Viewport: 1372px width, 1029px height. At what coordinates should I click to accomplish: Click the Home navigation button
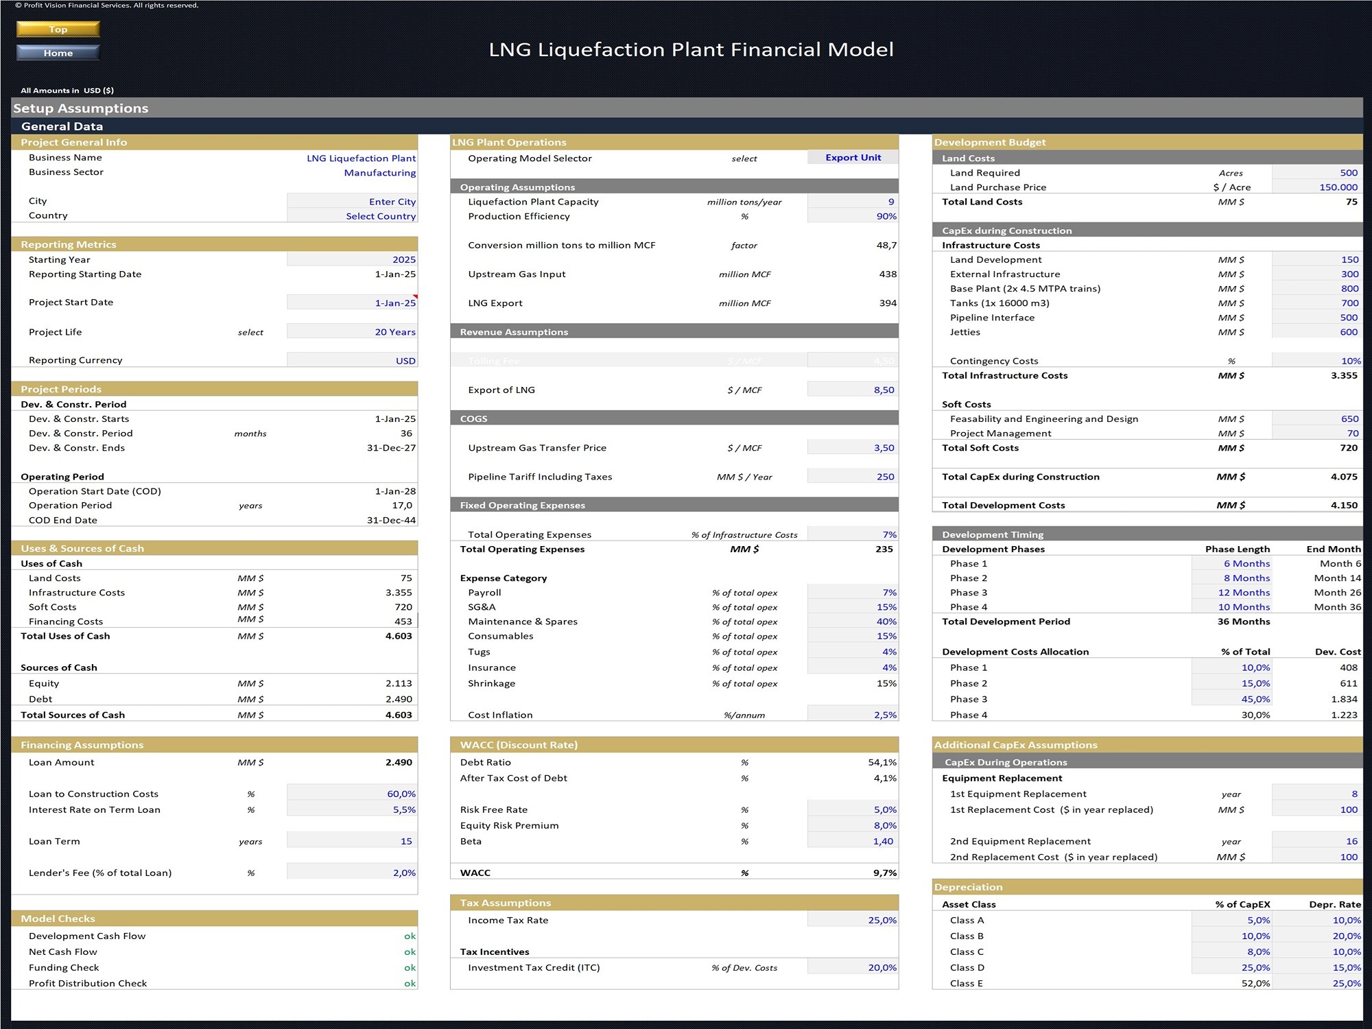pos(58,51)
